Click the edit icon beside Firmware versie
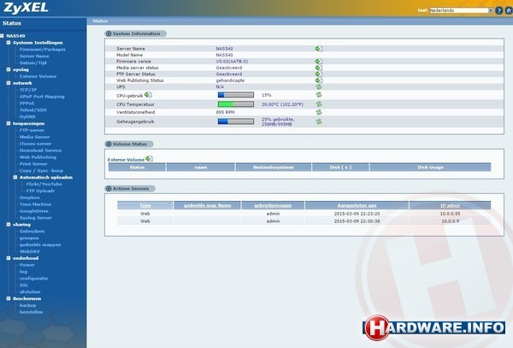 tap(318, 62)
